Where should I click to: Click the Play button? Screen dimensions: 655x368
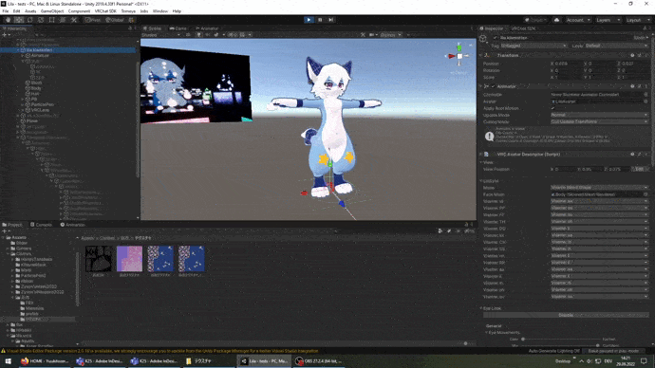(x=309, y=20)
